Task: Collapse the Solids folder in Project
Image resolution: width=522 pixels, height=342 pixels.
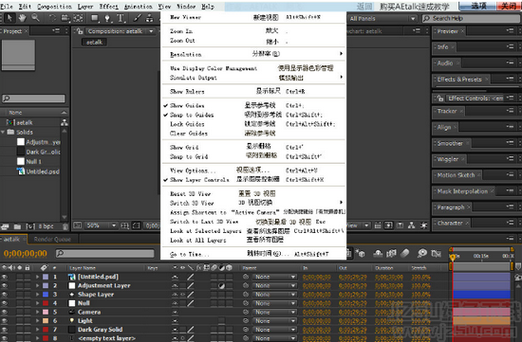Action: (3, 132)
